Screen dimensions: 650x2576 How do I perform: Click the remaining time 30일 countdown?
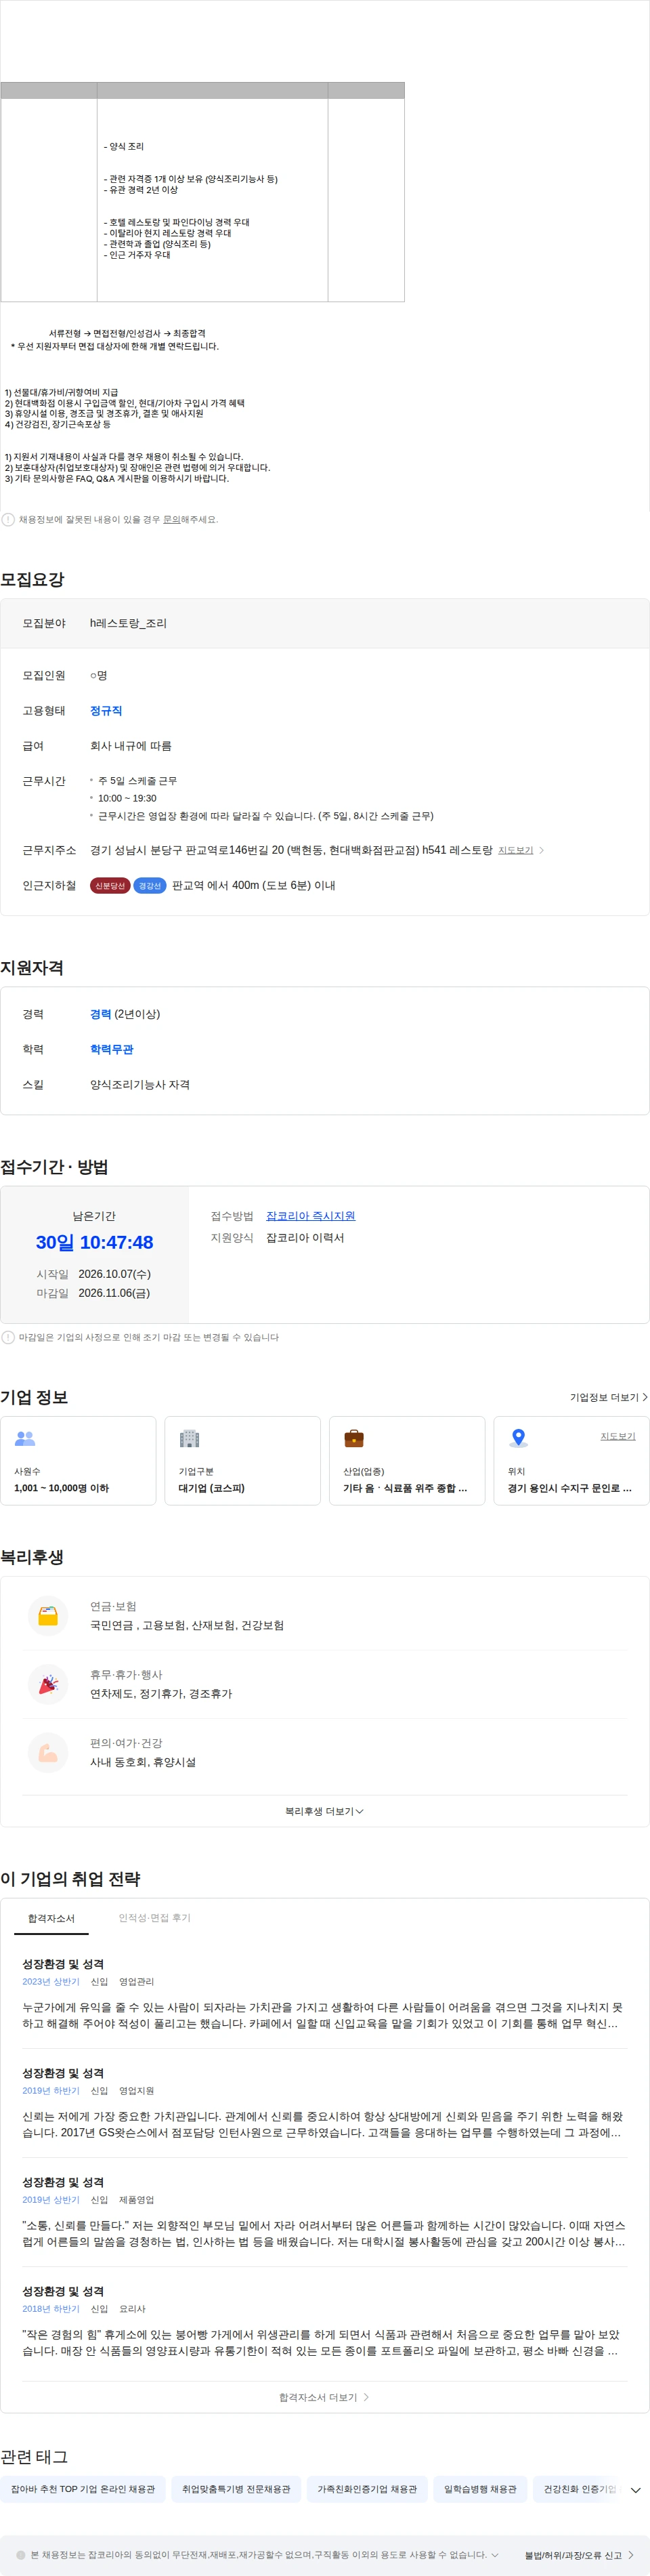(x=94, y=1242)
